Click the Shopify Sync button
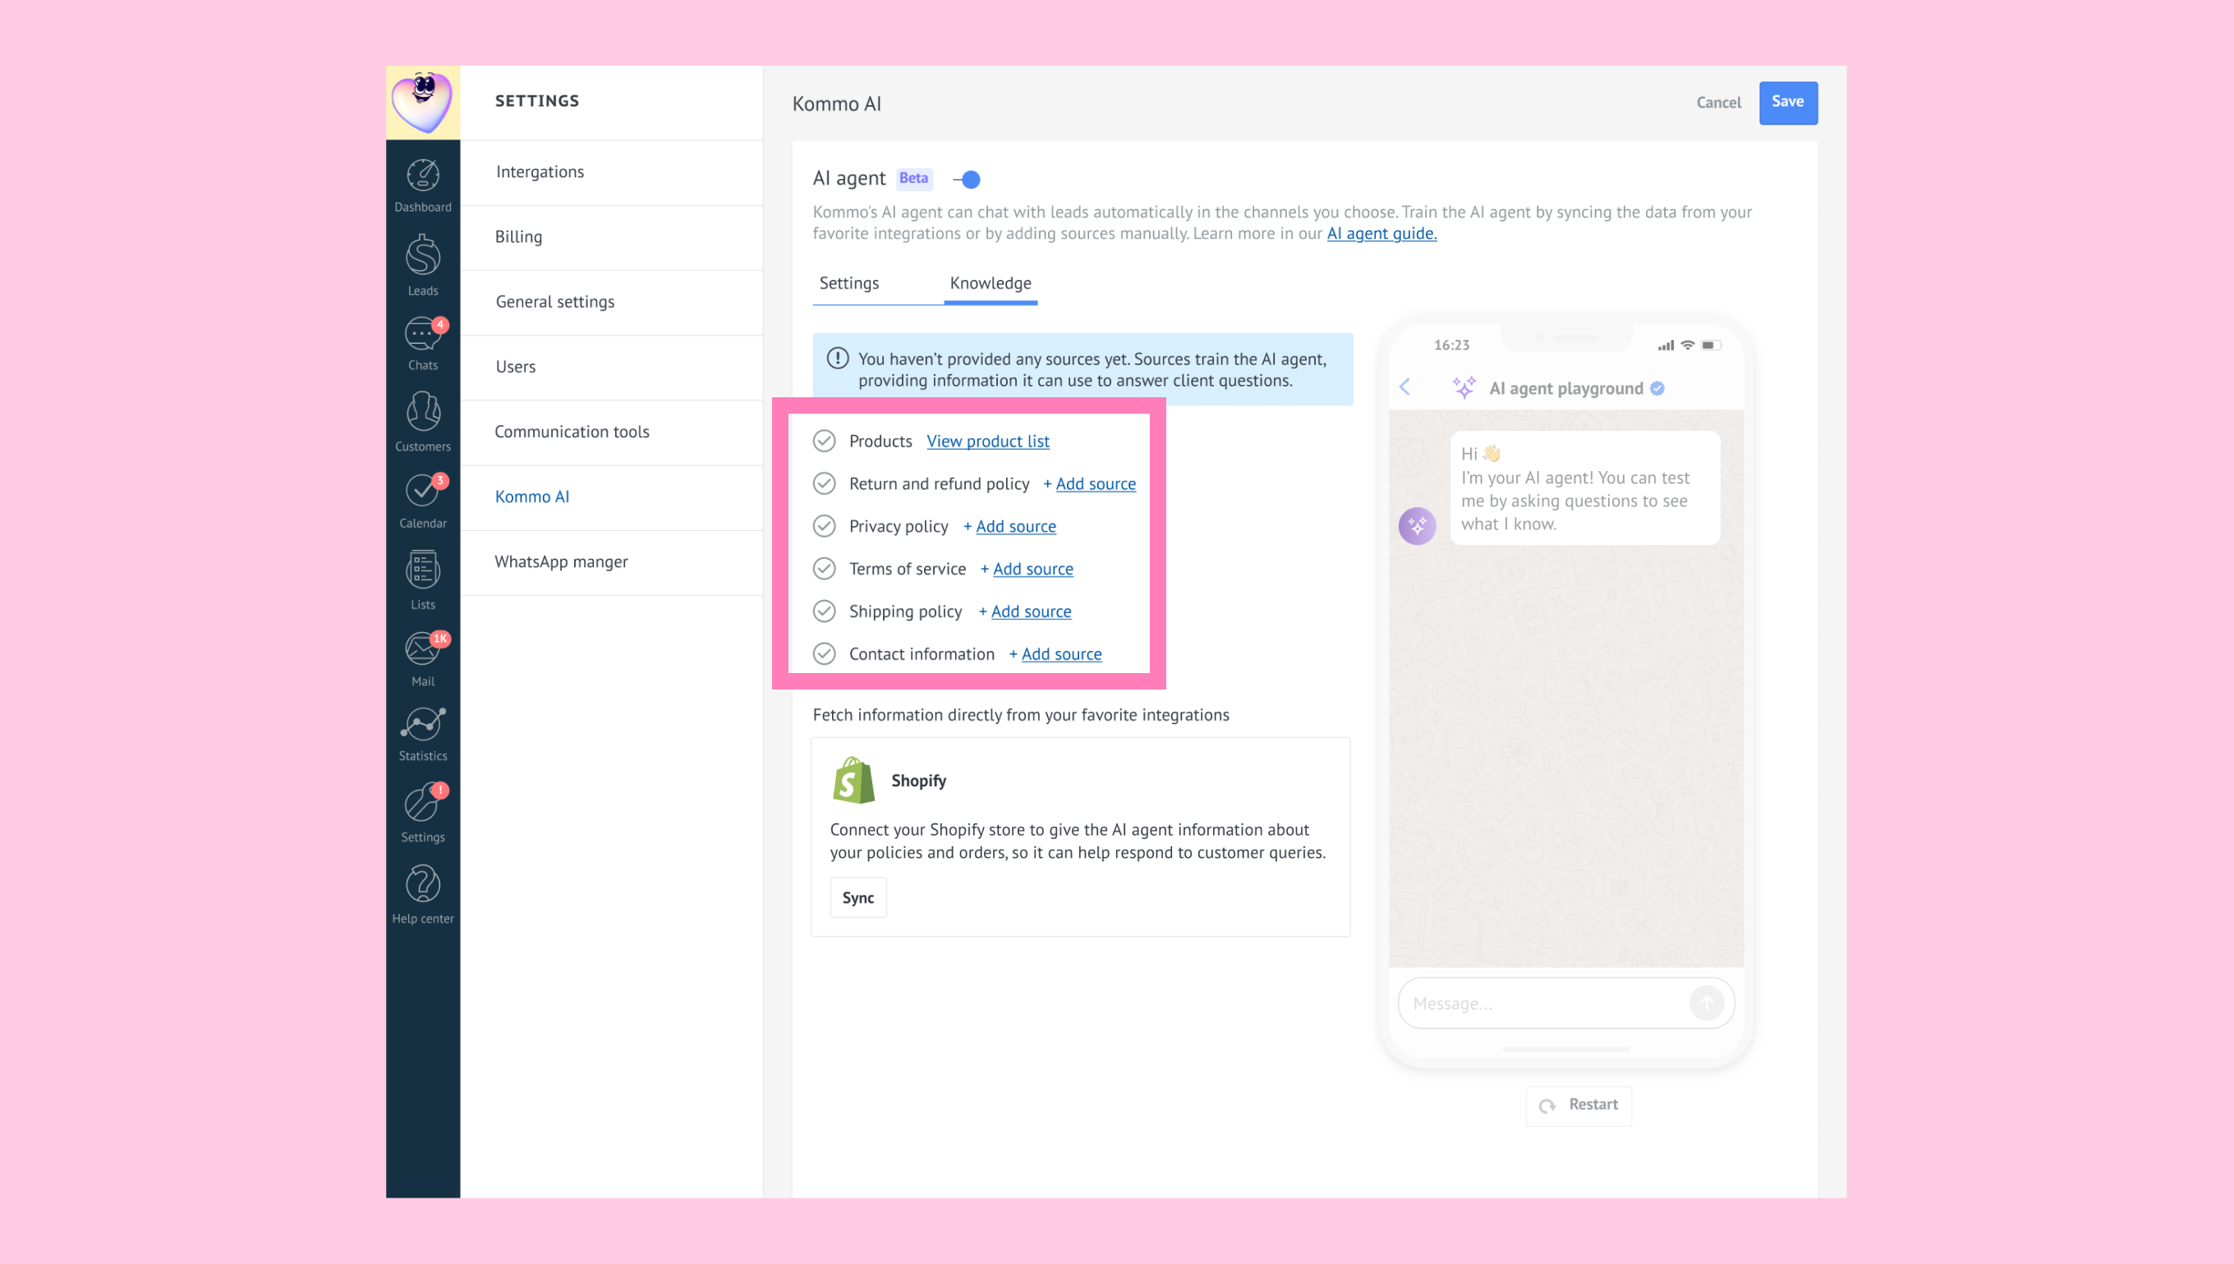2234x1264 pixels. click(858, 898)
